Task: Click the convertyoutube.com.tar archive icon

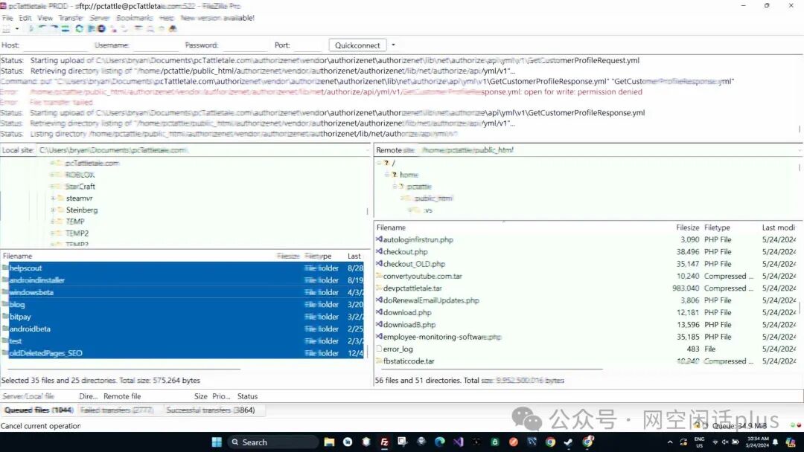Action: (x=379, y=276)
